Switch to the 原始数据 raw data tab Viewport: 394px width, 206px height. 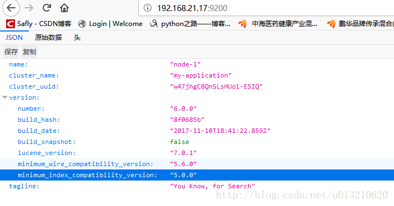48,38
